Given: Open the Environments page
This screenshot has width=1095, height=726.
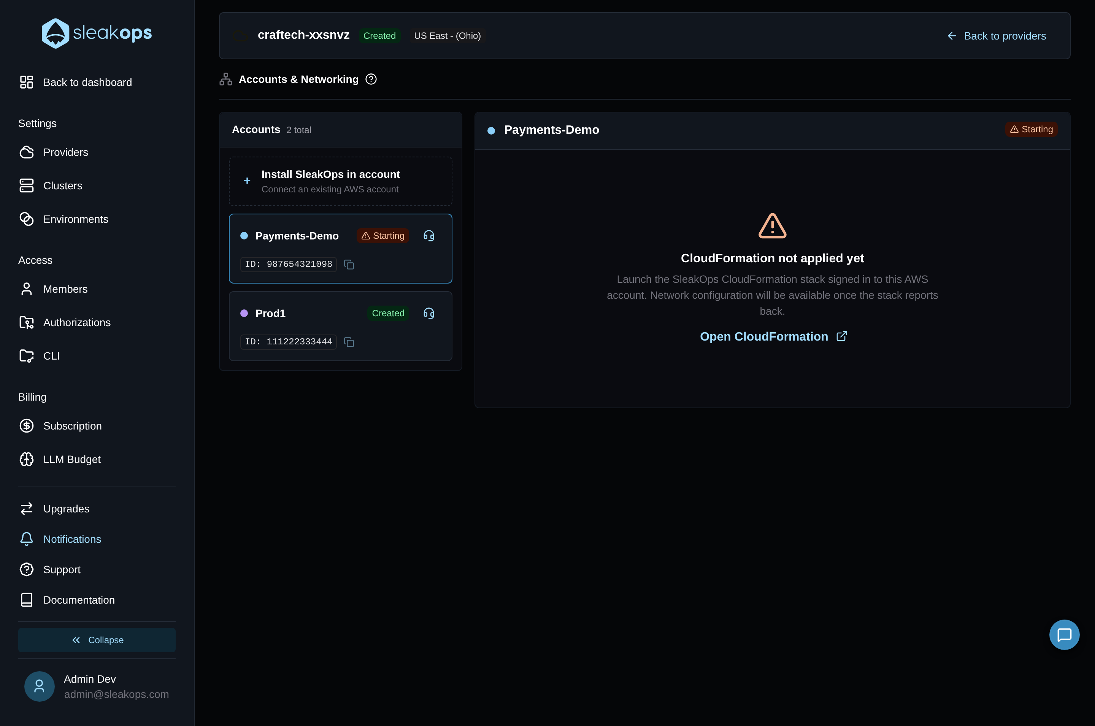Looking at the screenshot, I should [x=64, y=219].
